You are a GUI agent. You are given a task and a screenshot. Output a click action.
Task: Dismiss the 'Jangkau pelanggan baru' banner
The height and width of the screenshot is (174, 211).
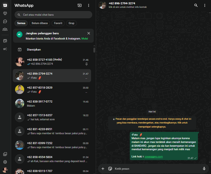(89, 33)
